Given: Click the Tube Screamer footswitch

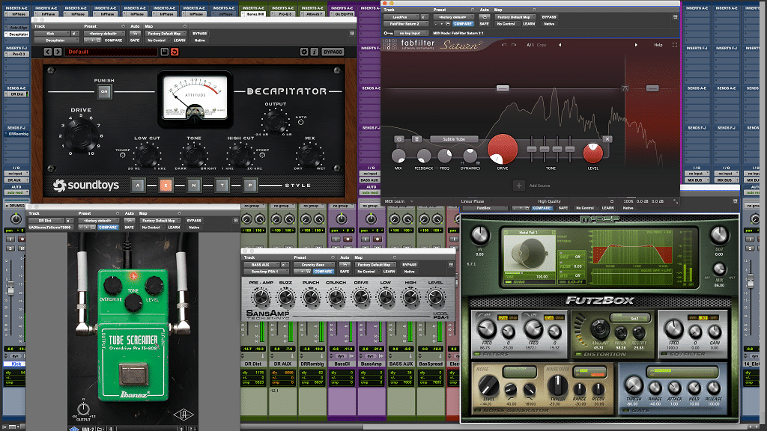Looking at the screenshot, I should (133, 376).
